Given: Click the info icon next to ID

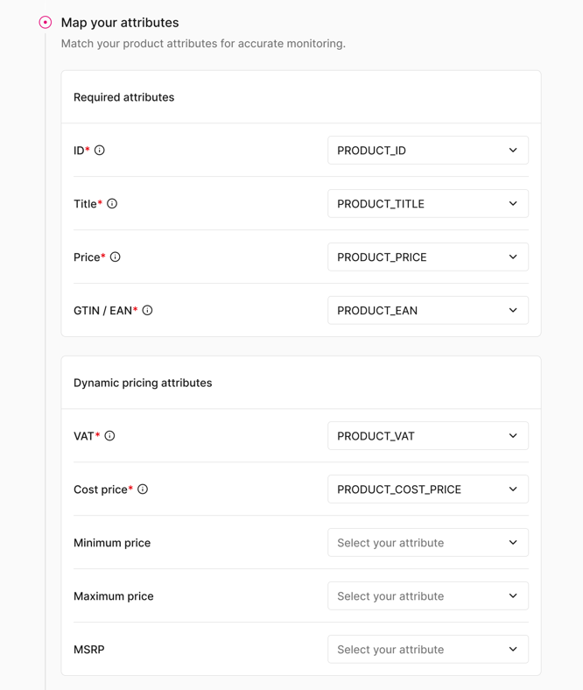Looking at the screenshot, I should click(x=100, y=150).
